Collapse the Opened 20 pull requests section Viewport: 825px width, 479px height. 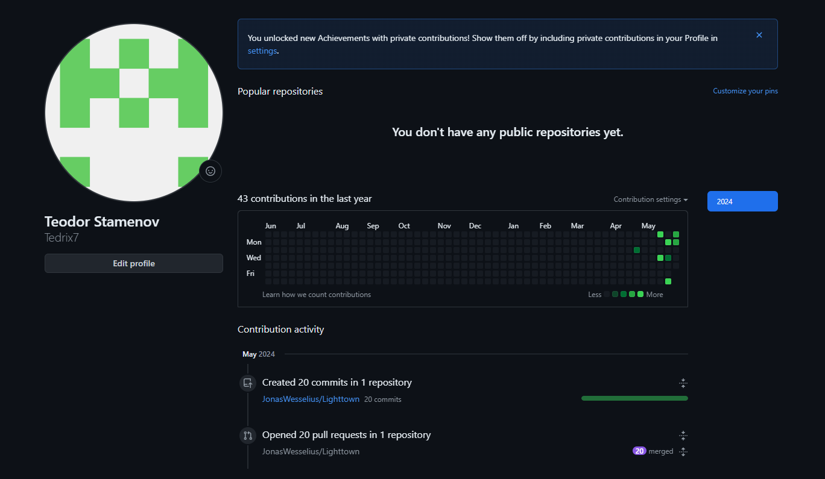683,435
